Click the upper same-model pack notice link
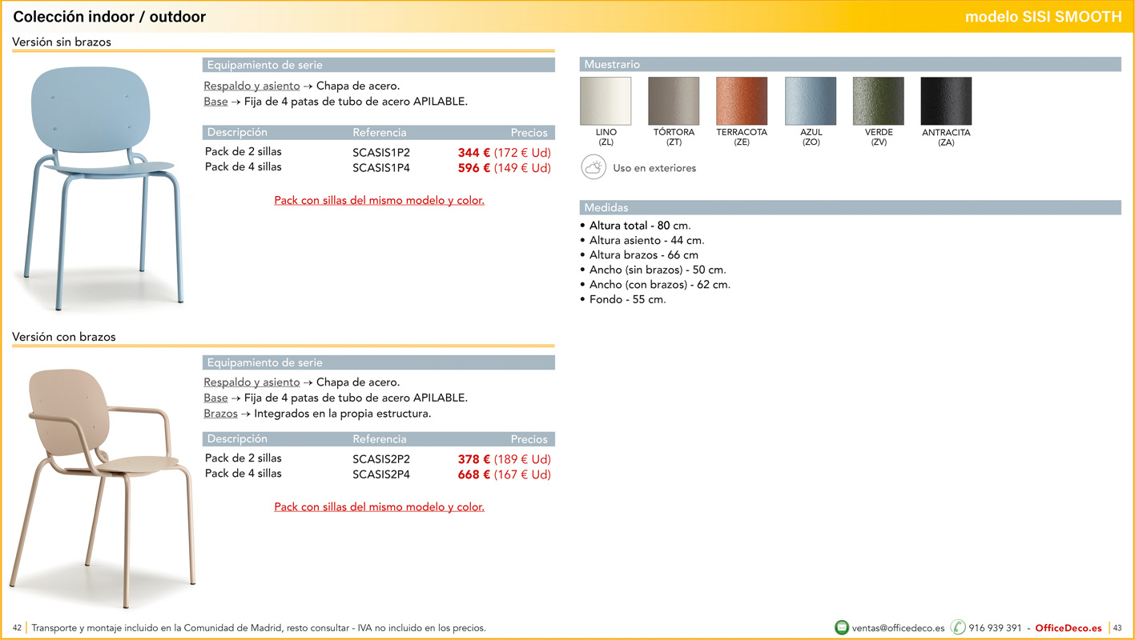Viewport: 1135px width, 640px height. click(379, 201)
